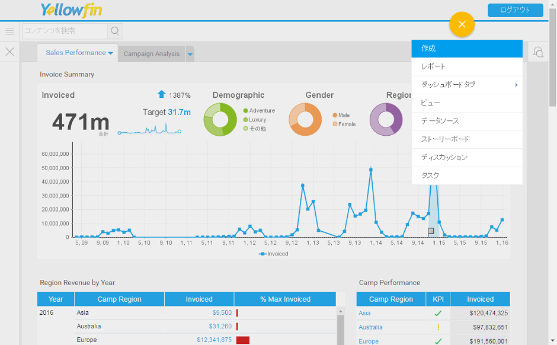This screenshot has width=557, height=345.
Task: Click the Year column header
Action: [56, 299]
